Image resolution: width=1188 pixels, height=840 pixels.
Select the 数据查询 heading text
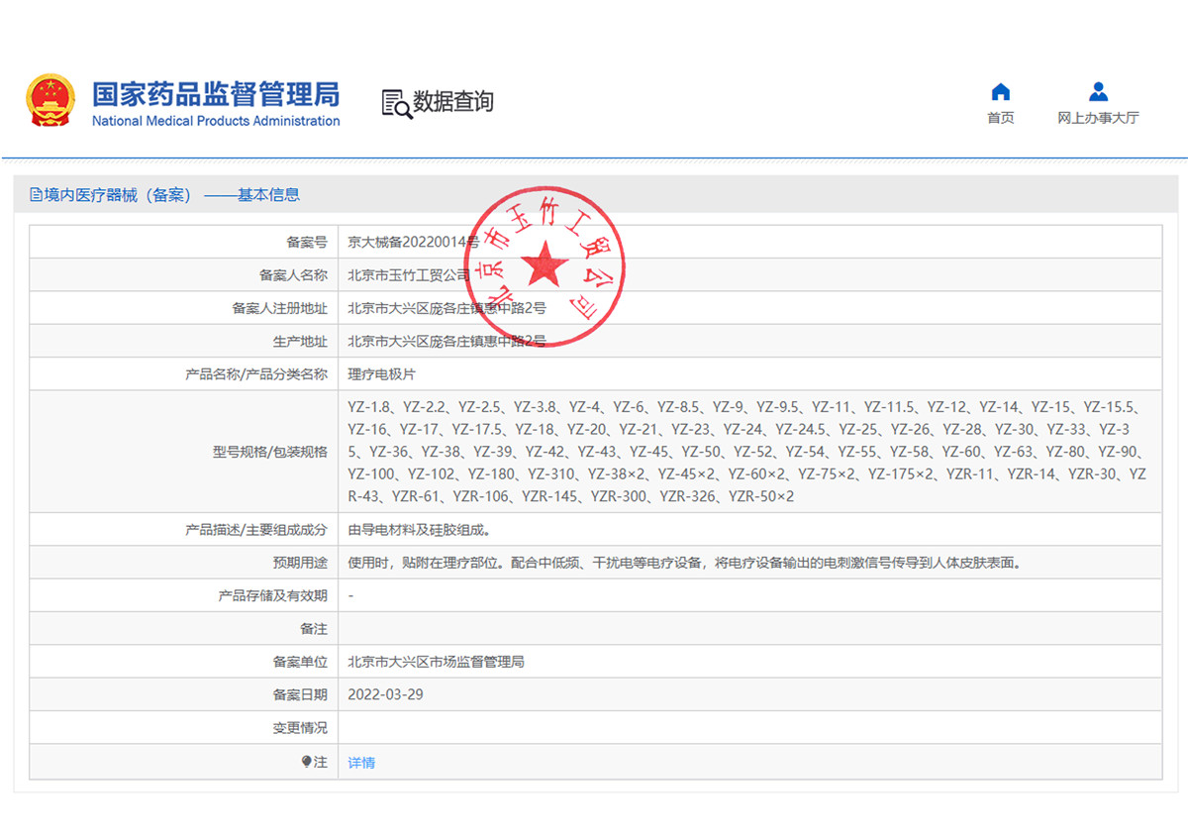453,102
